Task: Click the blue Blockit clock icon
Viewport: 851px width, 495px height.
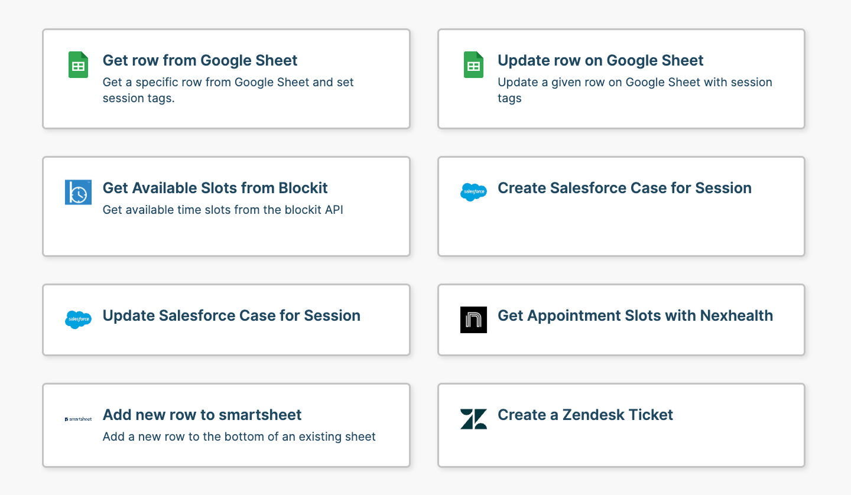Action: (x=78, y=192)
